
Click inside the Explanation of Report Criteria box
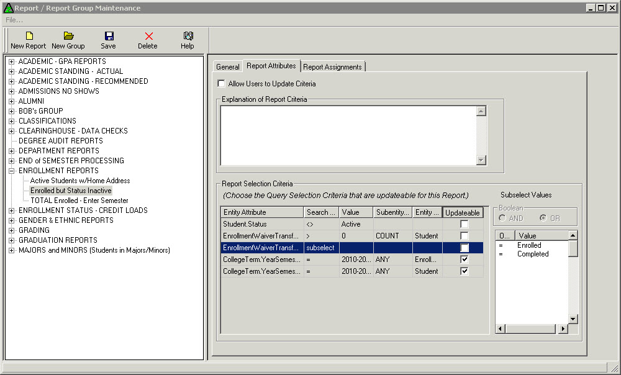(348, 135)
